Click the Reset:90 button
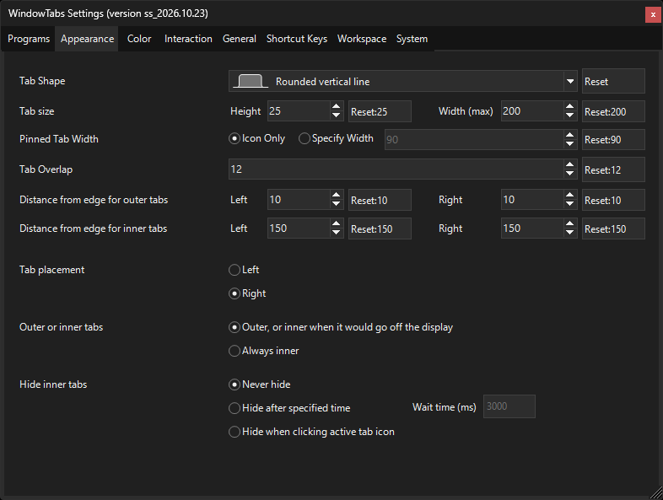The height and width of the screenshot is (500, 663). pyautogui.click(x=613, y=139)
